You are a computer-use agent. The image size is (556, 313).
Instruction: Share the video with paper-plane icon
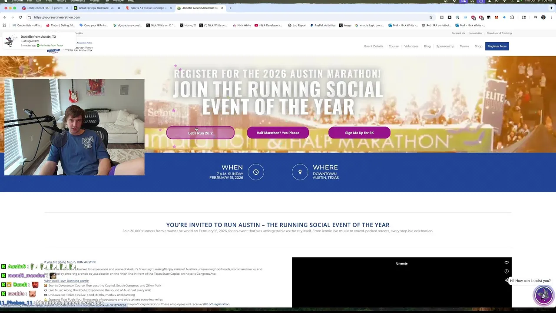[506, 280]
